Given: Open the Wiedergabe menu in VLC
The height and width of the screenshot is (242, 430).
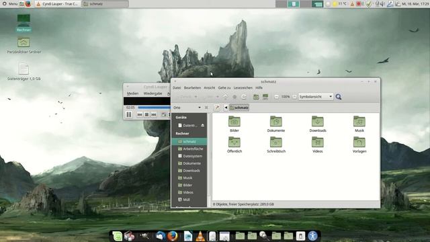Looking at the screenshot, I should click(153, 93).
